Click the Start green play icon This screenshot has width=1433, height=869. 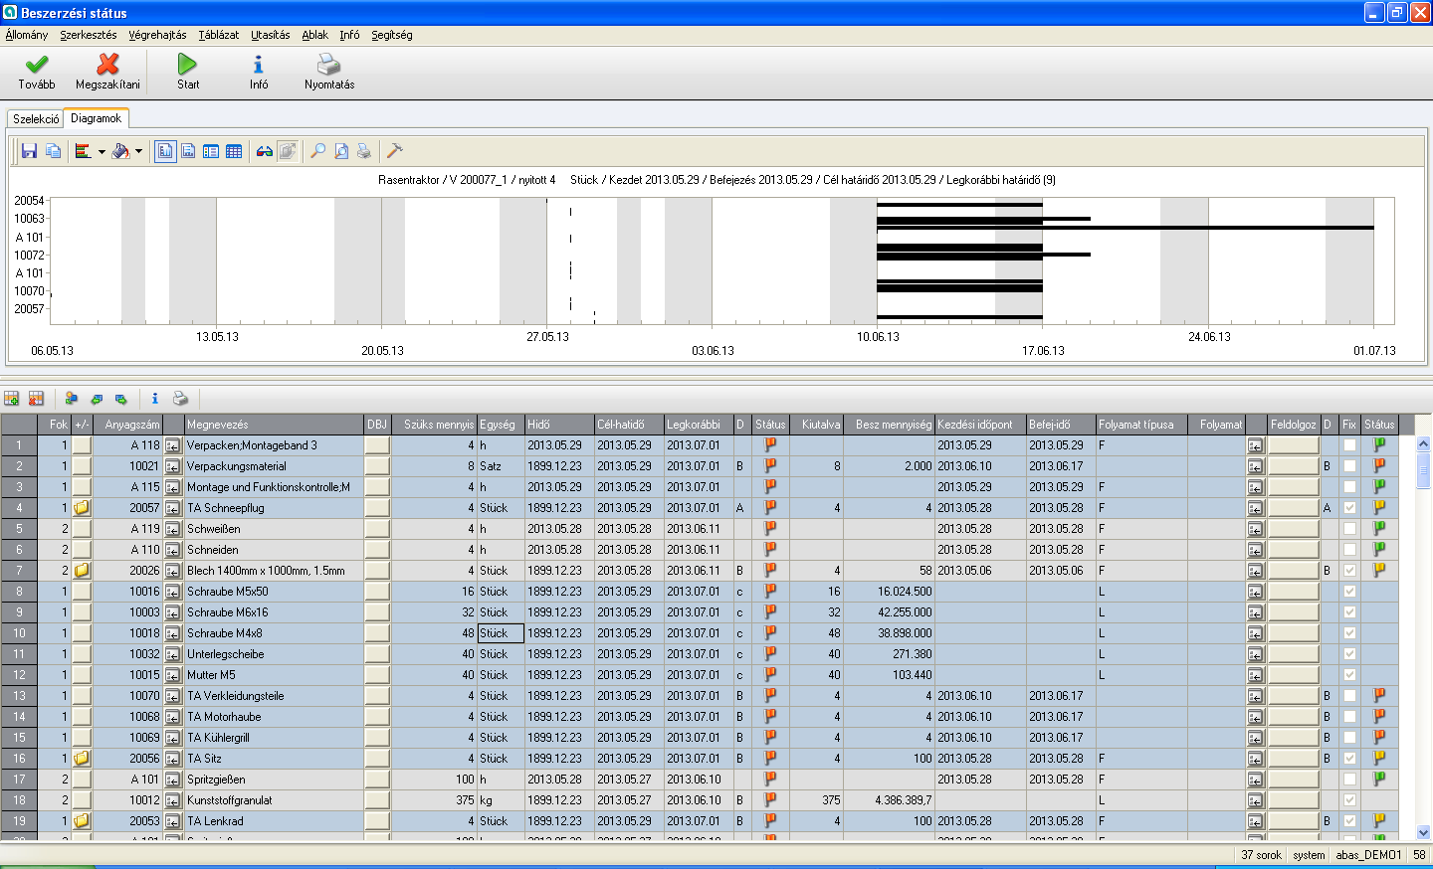tap(188, 65)
